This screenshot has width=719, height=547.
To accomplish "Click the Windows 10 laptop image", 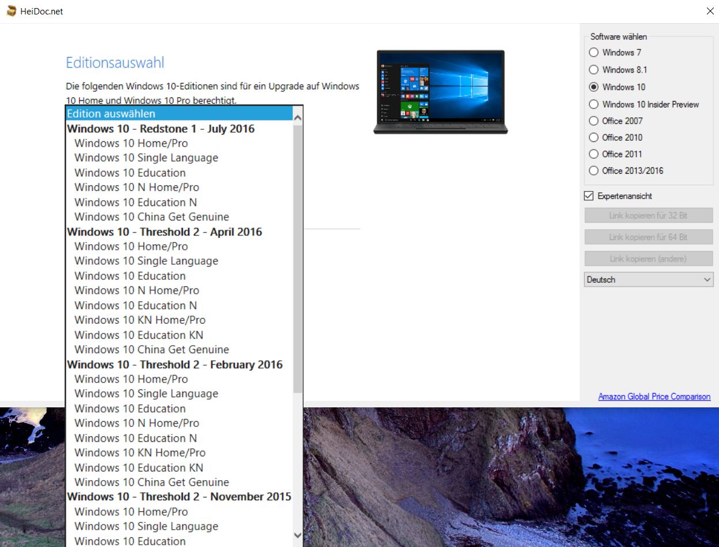I will (441, 92).
